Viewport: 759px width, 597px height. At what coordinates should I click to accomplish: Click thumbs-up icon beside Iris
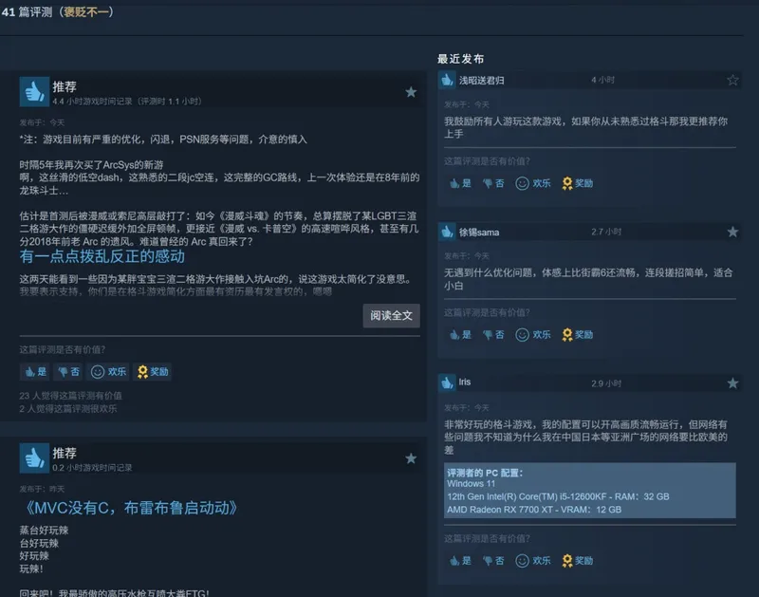[447, 383]
